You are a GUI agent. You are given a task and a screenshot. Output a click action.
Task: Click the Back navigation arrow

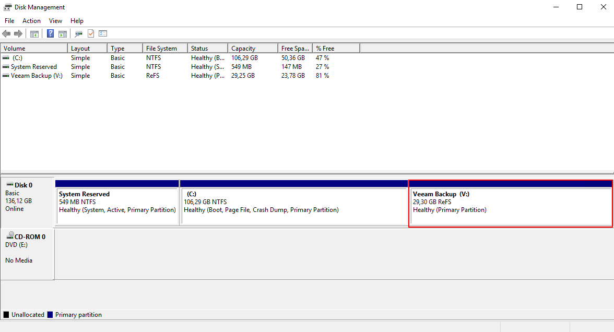click(6, 33)
